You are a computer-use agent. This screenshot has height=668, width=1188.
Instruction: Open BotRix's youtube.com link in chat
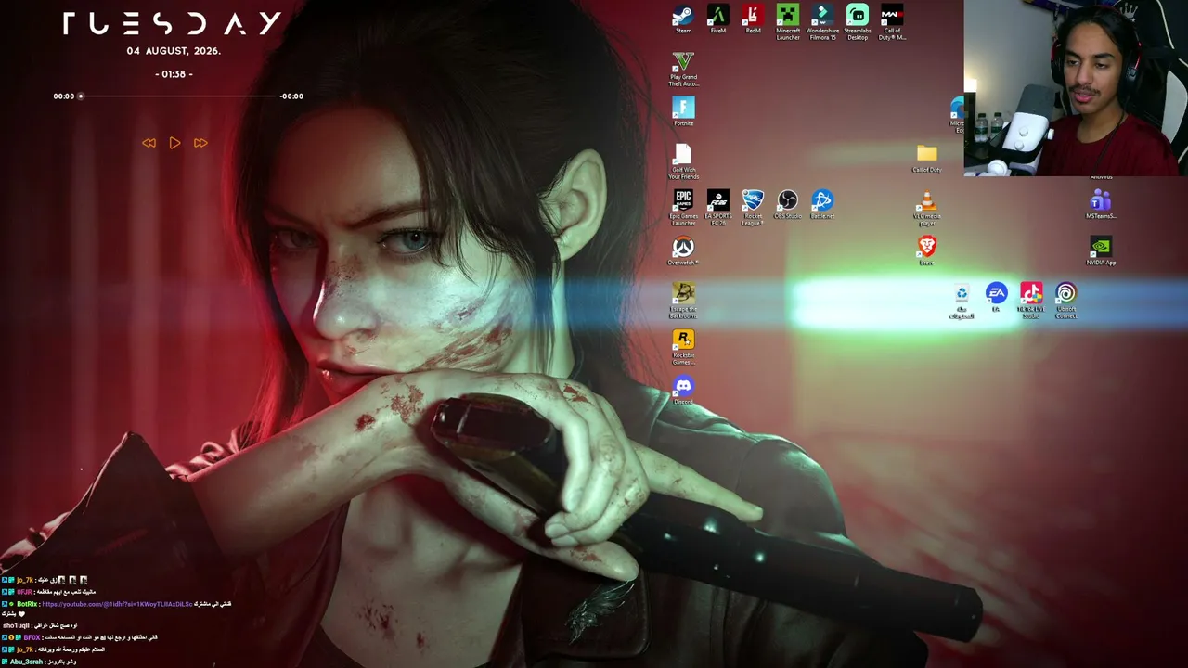pos(117,604)
